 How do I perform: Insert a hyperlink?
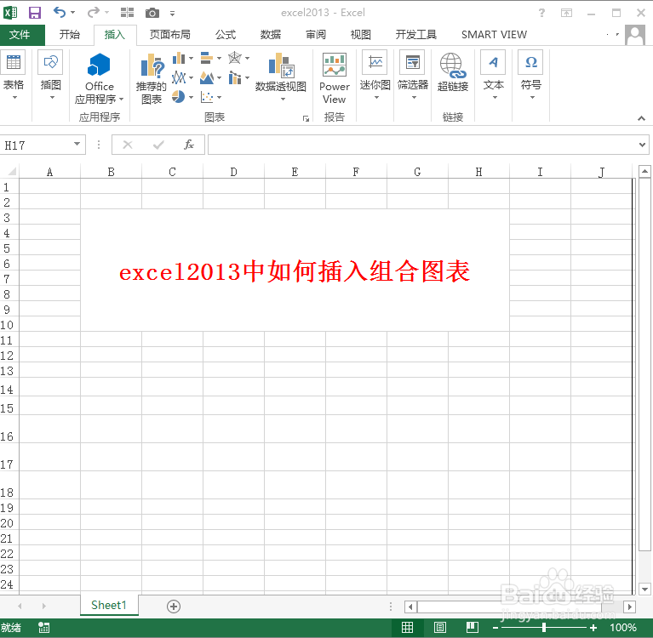pos(453,72)
